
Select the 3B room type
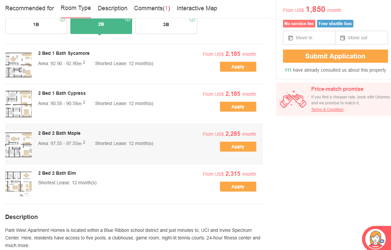[166, 25]
